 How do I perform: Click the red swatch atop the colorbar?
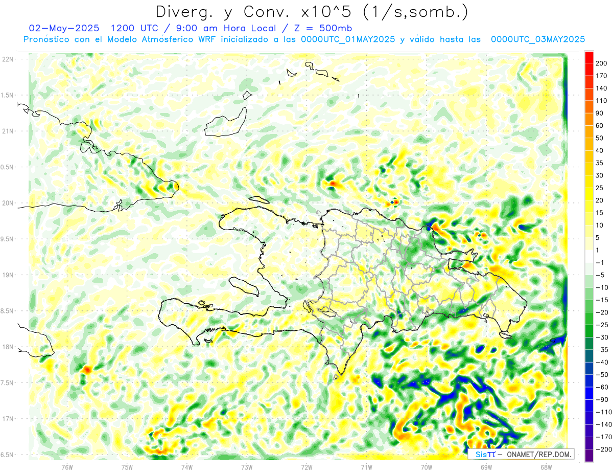(x=589, y=57)
